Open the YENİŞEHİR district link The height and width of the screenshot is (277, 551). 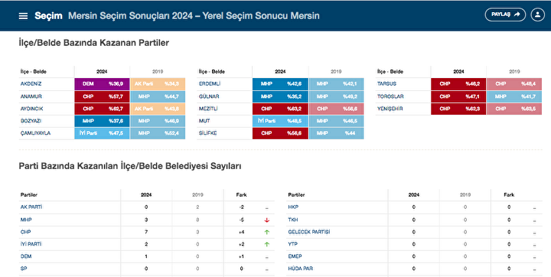(x=390, y=109)
